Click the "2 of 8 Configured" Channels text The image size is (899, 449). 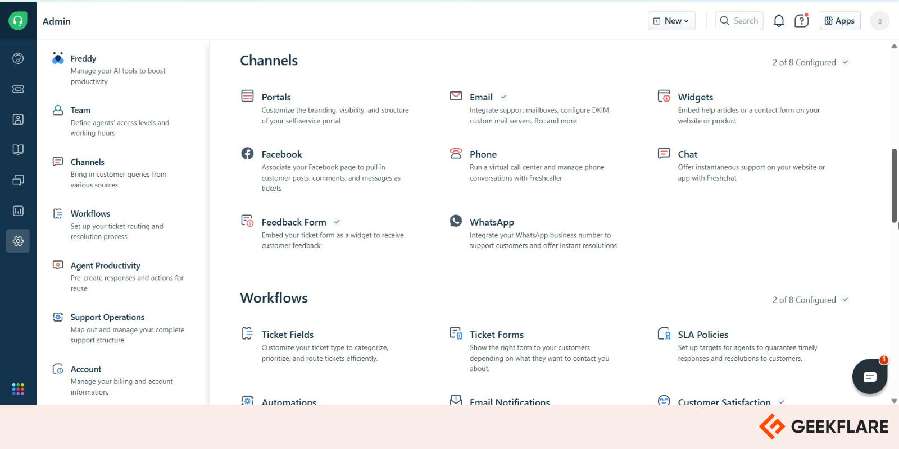804,62
